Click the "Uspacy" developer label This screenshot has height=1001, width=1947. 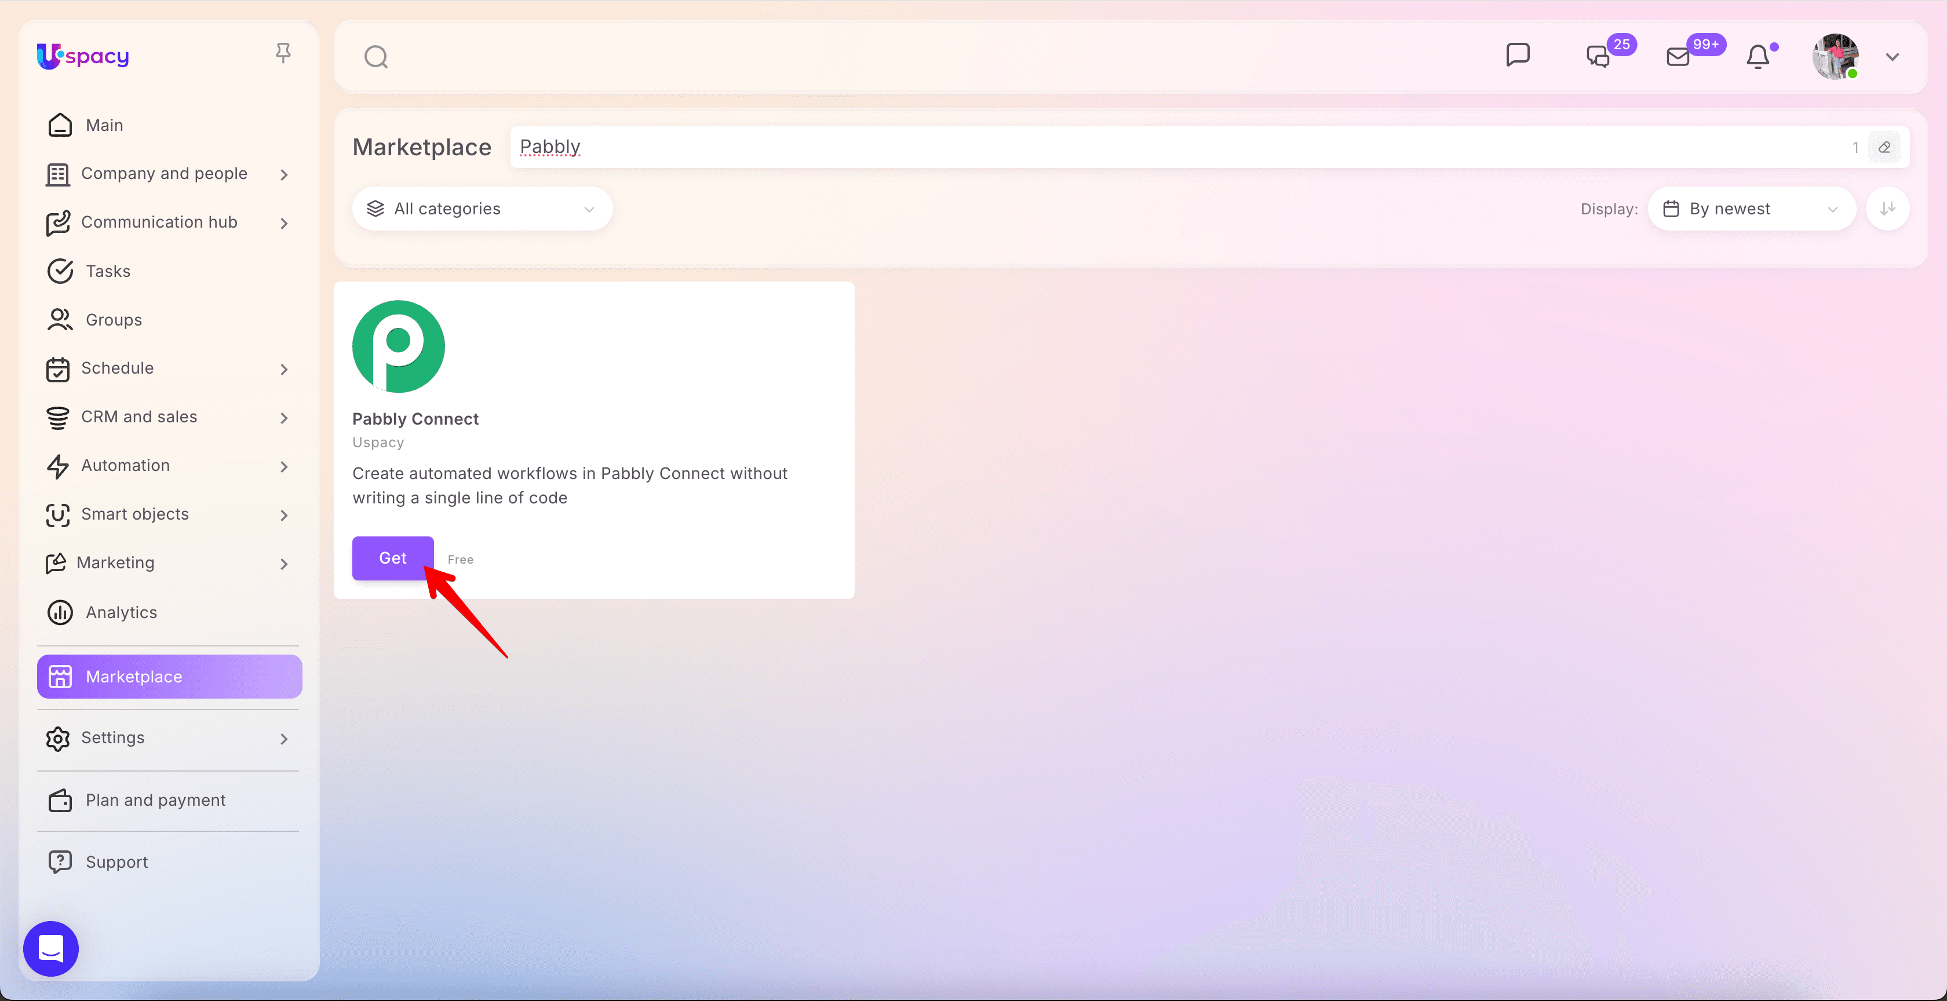pyautogui.click(x=378, y=442)
